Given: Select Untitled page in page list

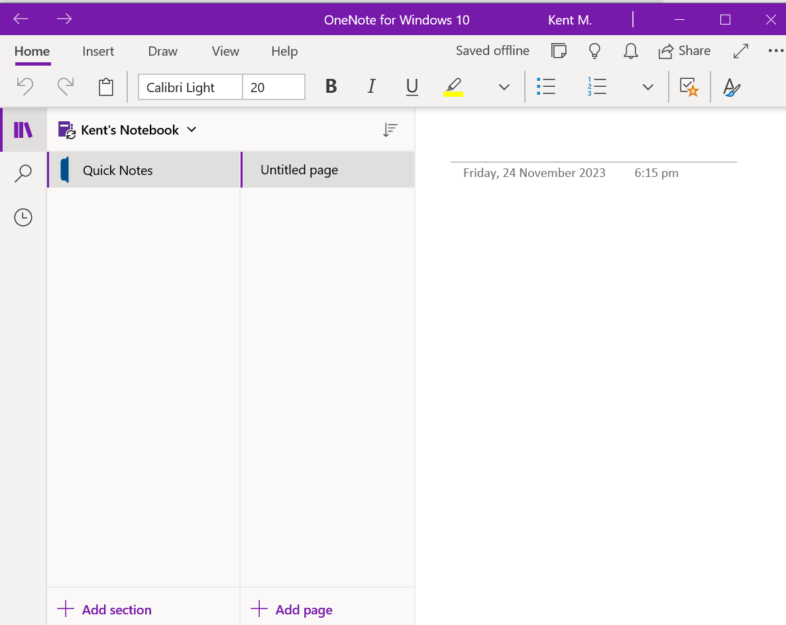Looking at the screenshot, I should tap(328, 170).
